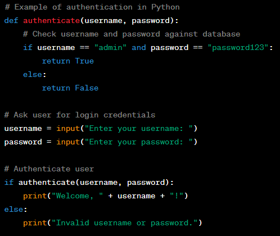Image resolution: width=280 pixels, height=236 pixels.
Task: Click the "admin" string literal
Action: tap(110, 48)
